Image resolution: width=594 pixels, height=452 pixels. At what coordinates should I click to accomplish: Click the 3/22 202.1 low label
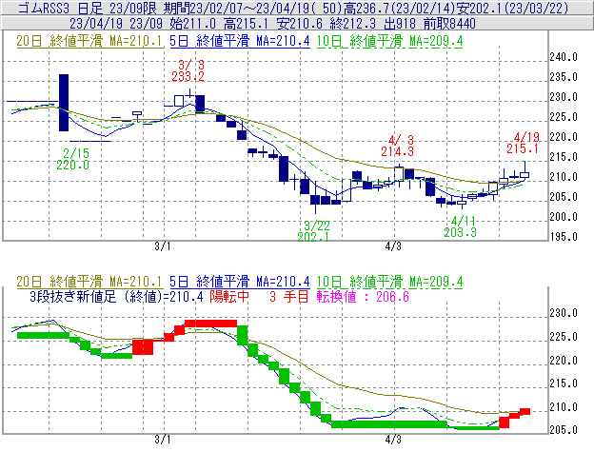(314, 231)
